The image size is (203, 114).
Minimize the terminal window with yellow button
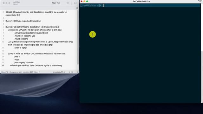(84, 1)
